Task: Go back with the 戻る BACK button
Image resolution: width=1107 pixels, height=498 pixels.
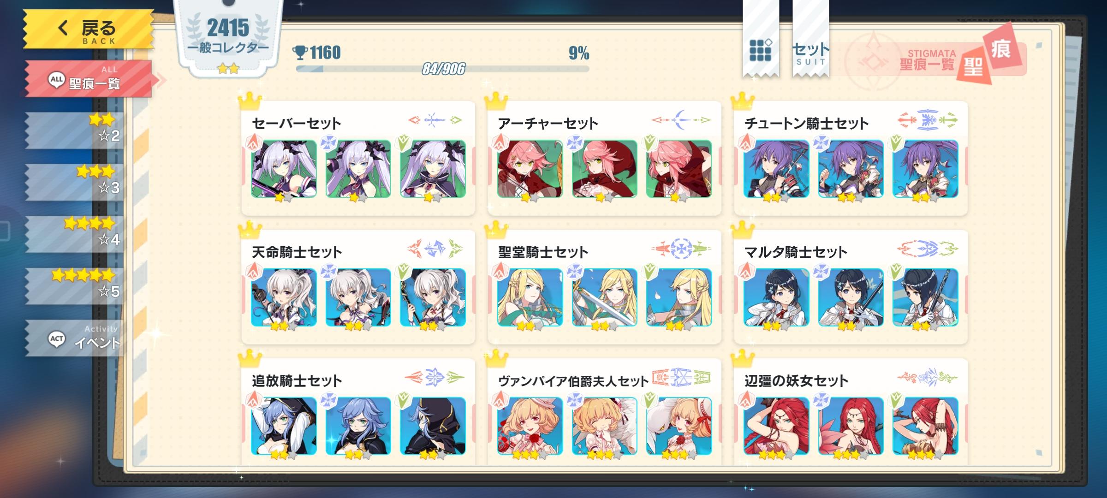Action: (89, 29)
